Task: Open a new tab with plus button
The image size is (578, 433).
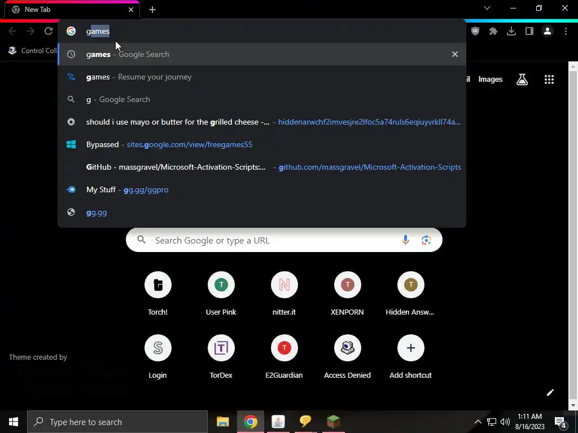Action: click(x=152, y=10)
